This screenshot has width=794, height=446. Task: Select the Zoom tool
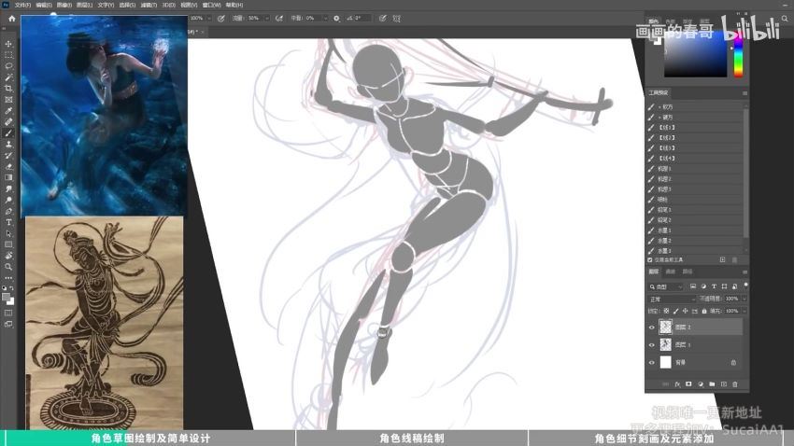point(8,266)
